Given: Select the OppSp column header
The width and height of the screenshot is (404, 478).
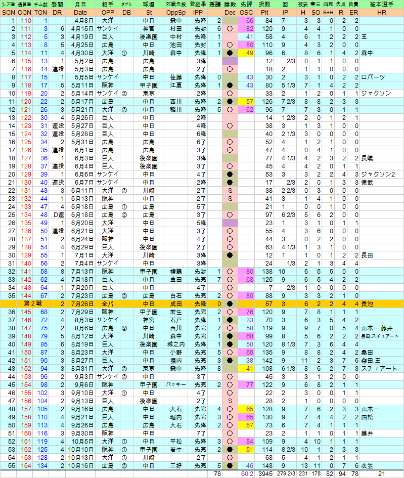Looking at the screenshot, I should 176,13.
